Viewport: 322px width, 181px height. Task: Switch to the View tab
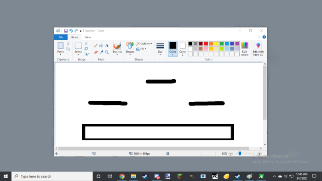coord(88,37)
